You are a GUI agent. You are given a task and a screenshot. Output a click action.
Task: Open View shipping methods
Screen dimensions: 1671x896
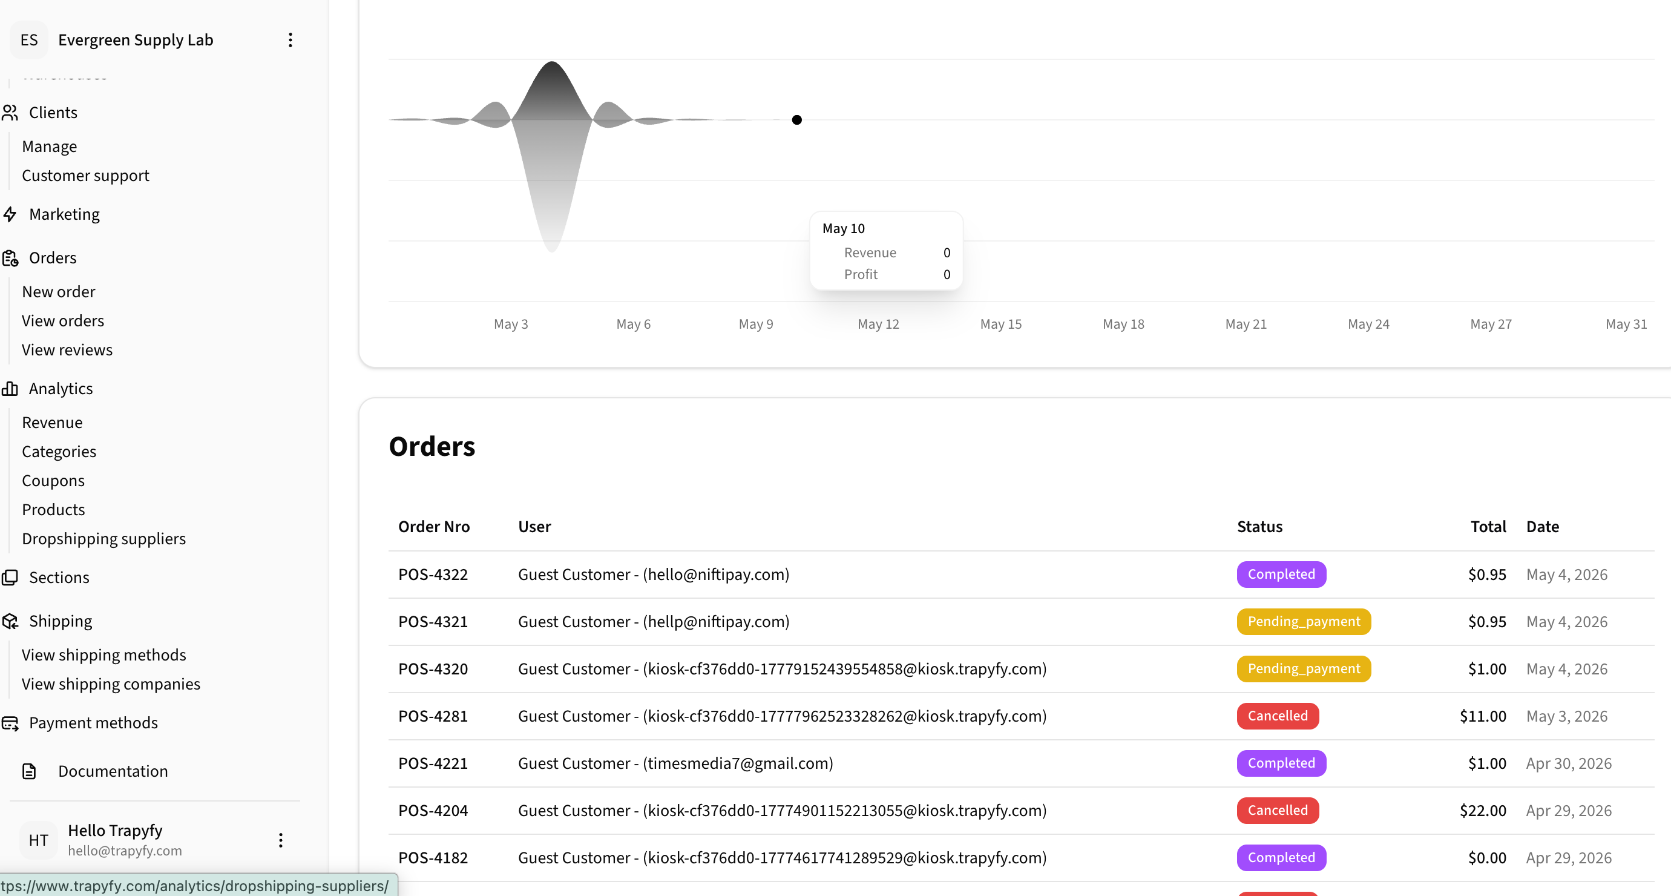pos(103,655)
